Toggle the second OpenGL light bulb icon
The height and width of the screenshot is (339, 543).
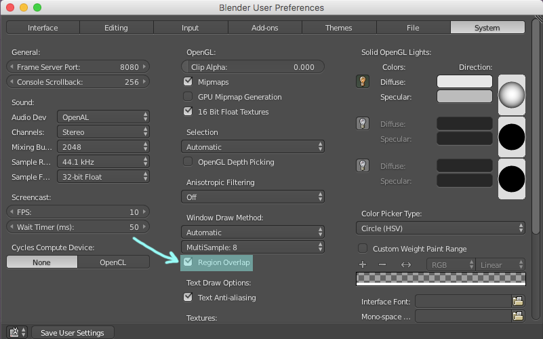point(363,123)
